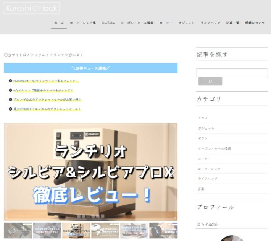This screenshot has height=241, width=271.
Task: Open the ギフト category
Action: (203, 138)
